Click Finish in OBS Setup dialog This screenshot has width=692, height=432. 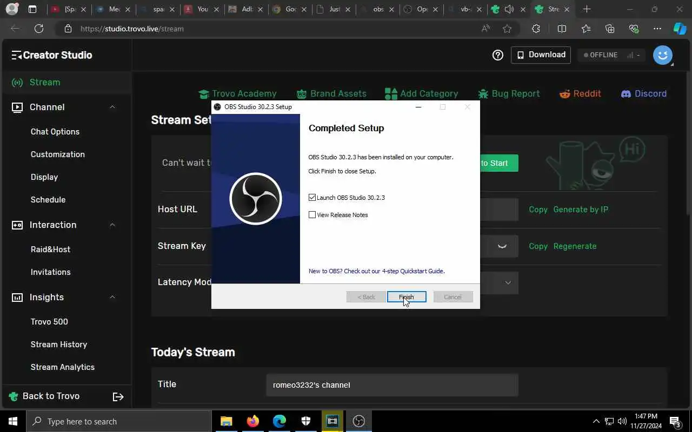[407, 297]
